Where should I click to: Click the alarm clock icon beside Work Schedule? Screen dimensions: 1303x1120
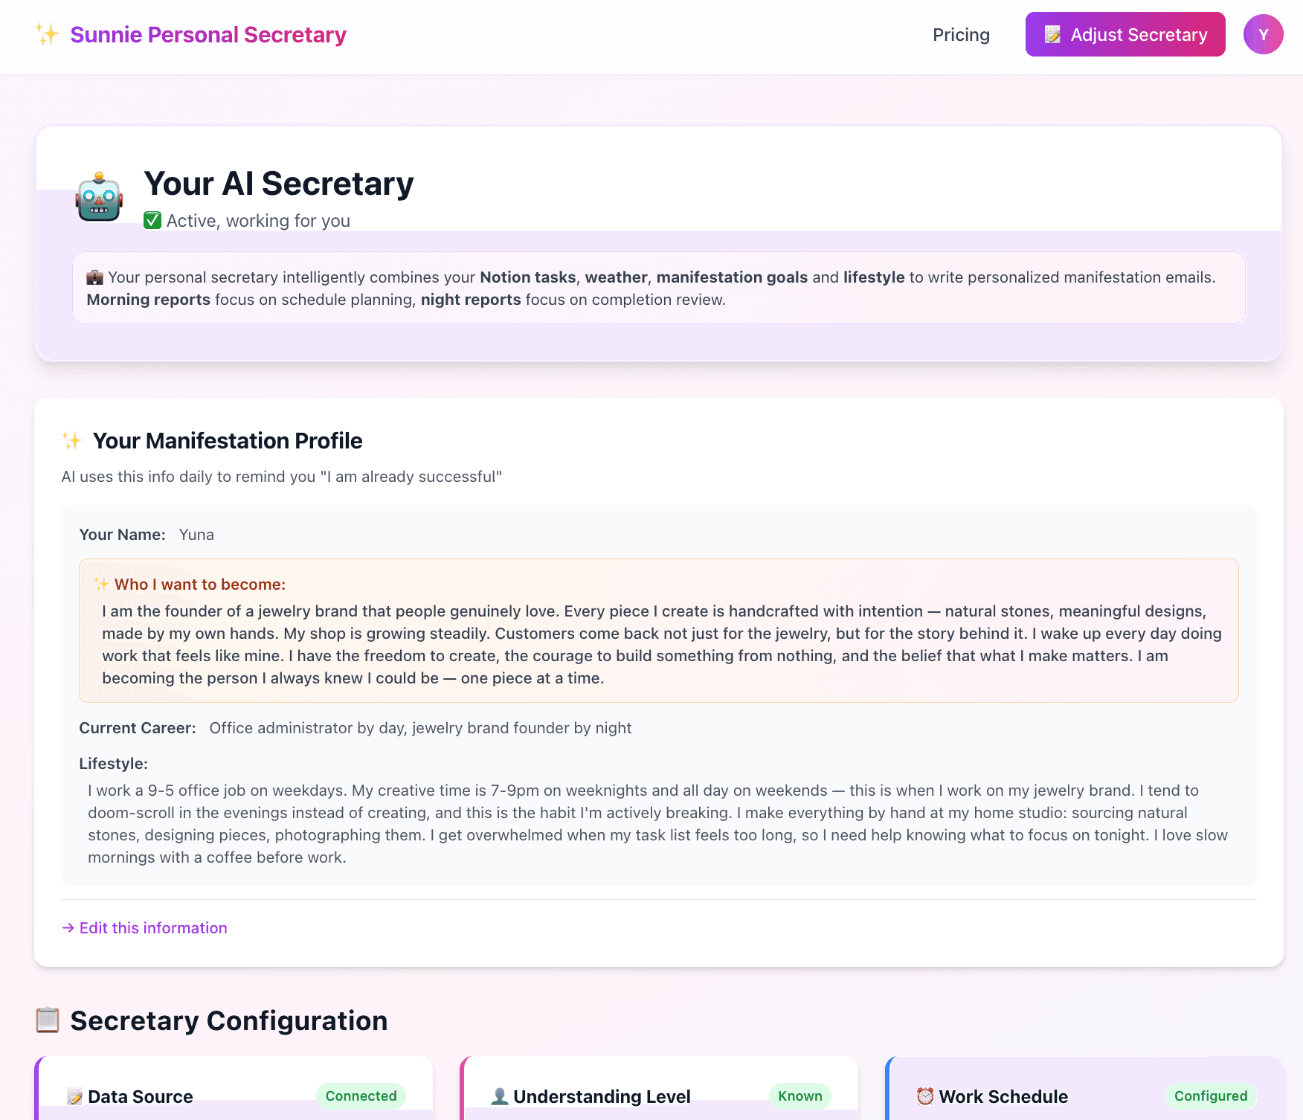[924, 1095]
